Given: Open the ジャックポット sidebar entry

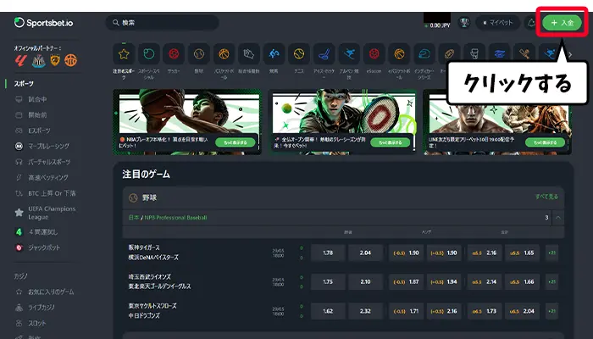Looking at the screenshot, I should 38,247.
